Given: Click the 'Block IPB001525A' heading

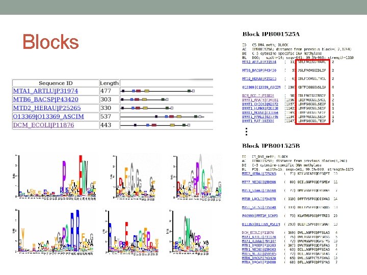Looking at the screenshot, I should coord(271,34).
